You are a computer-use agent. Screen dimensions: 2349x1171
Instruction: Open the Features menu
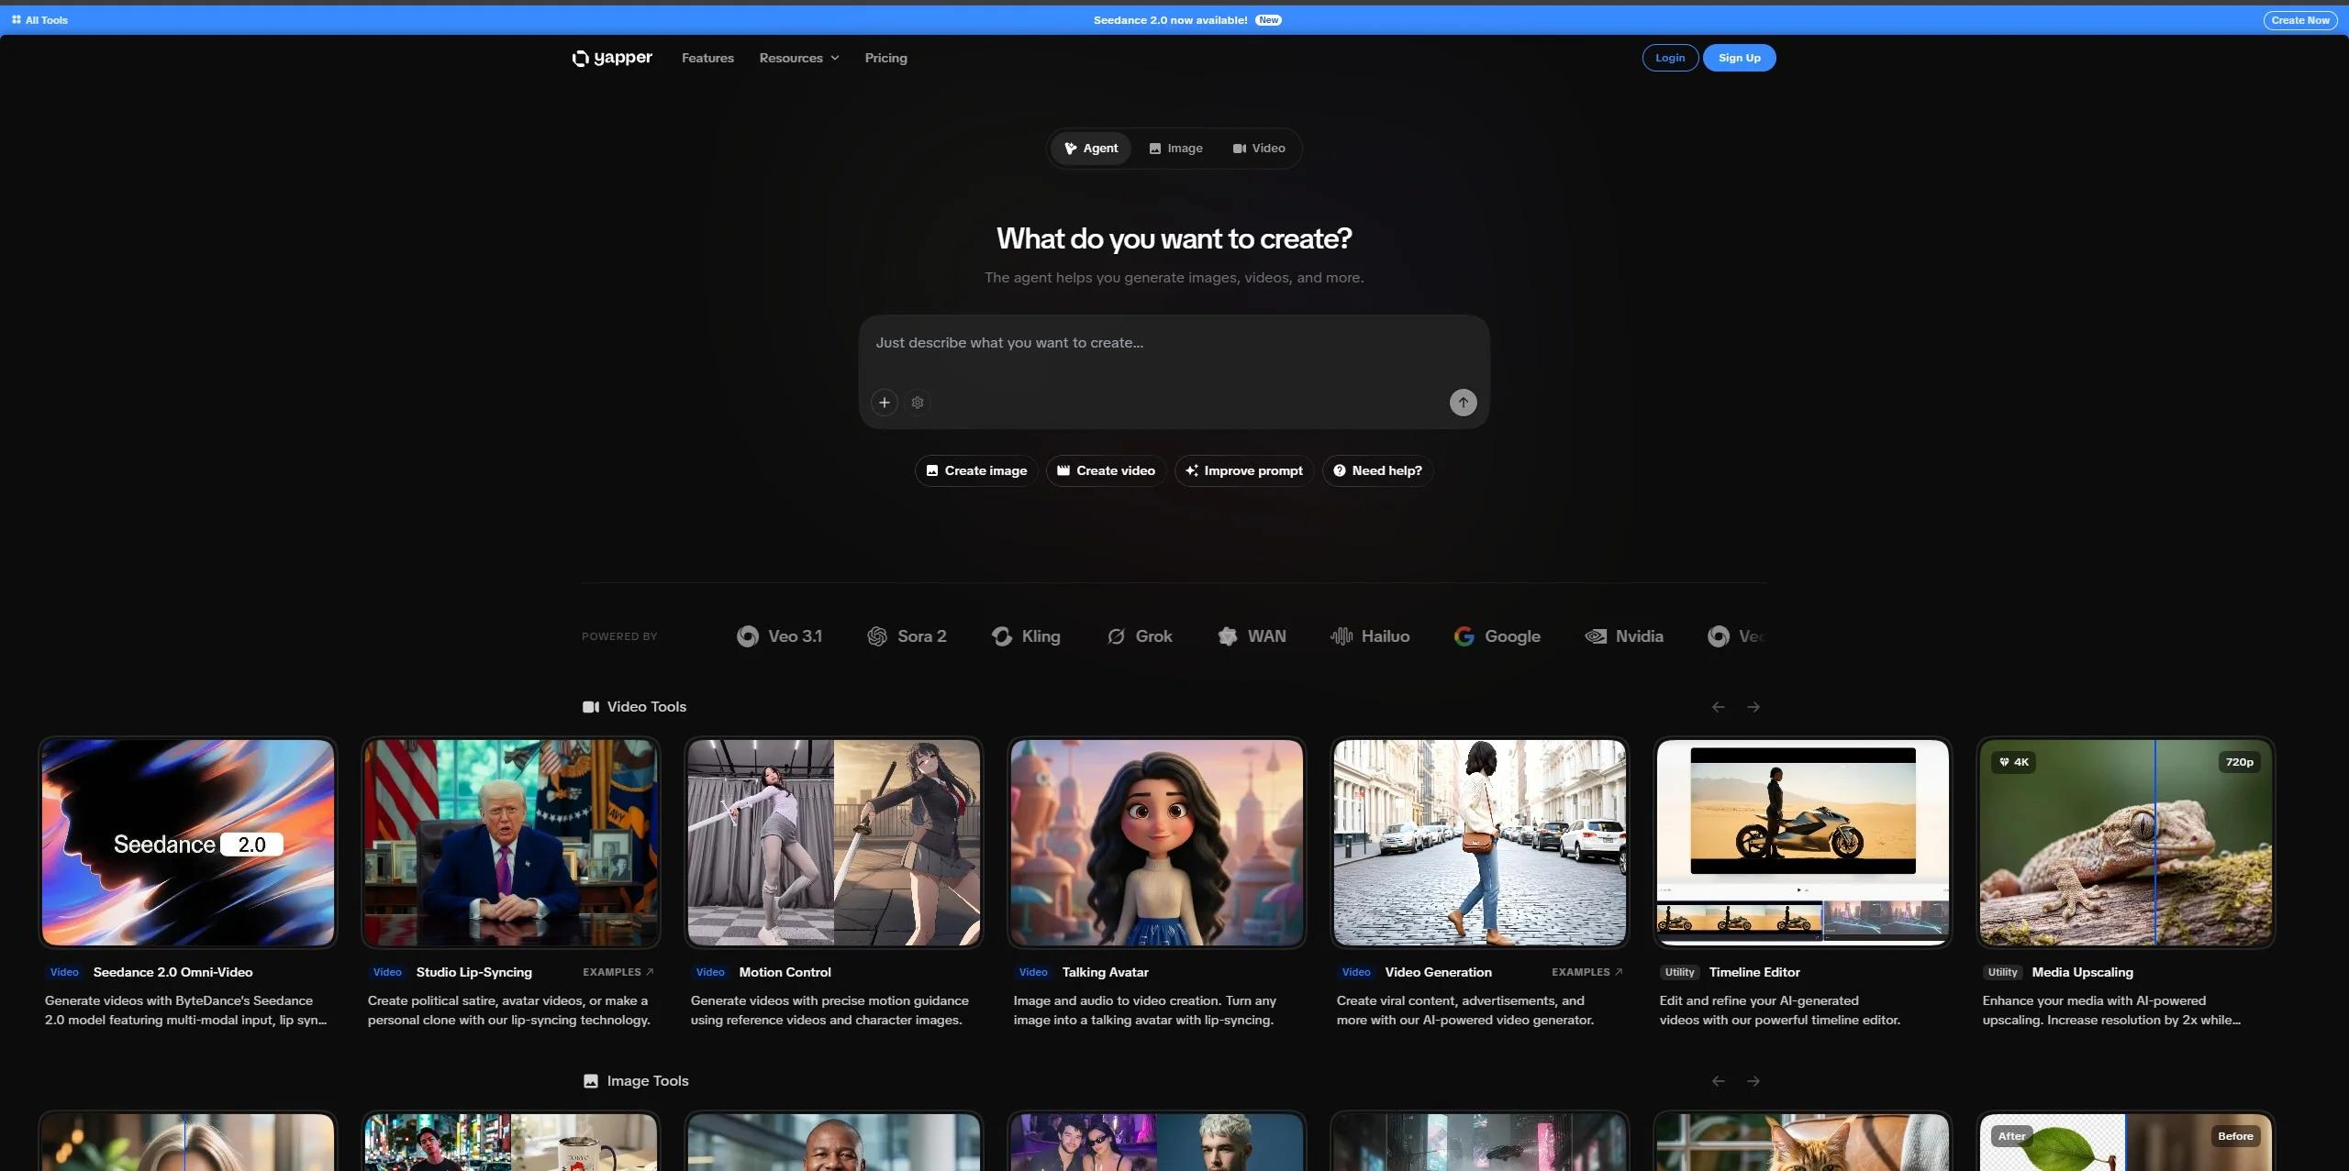tap(707, 58)
